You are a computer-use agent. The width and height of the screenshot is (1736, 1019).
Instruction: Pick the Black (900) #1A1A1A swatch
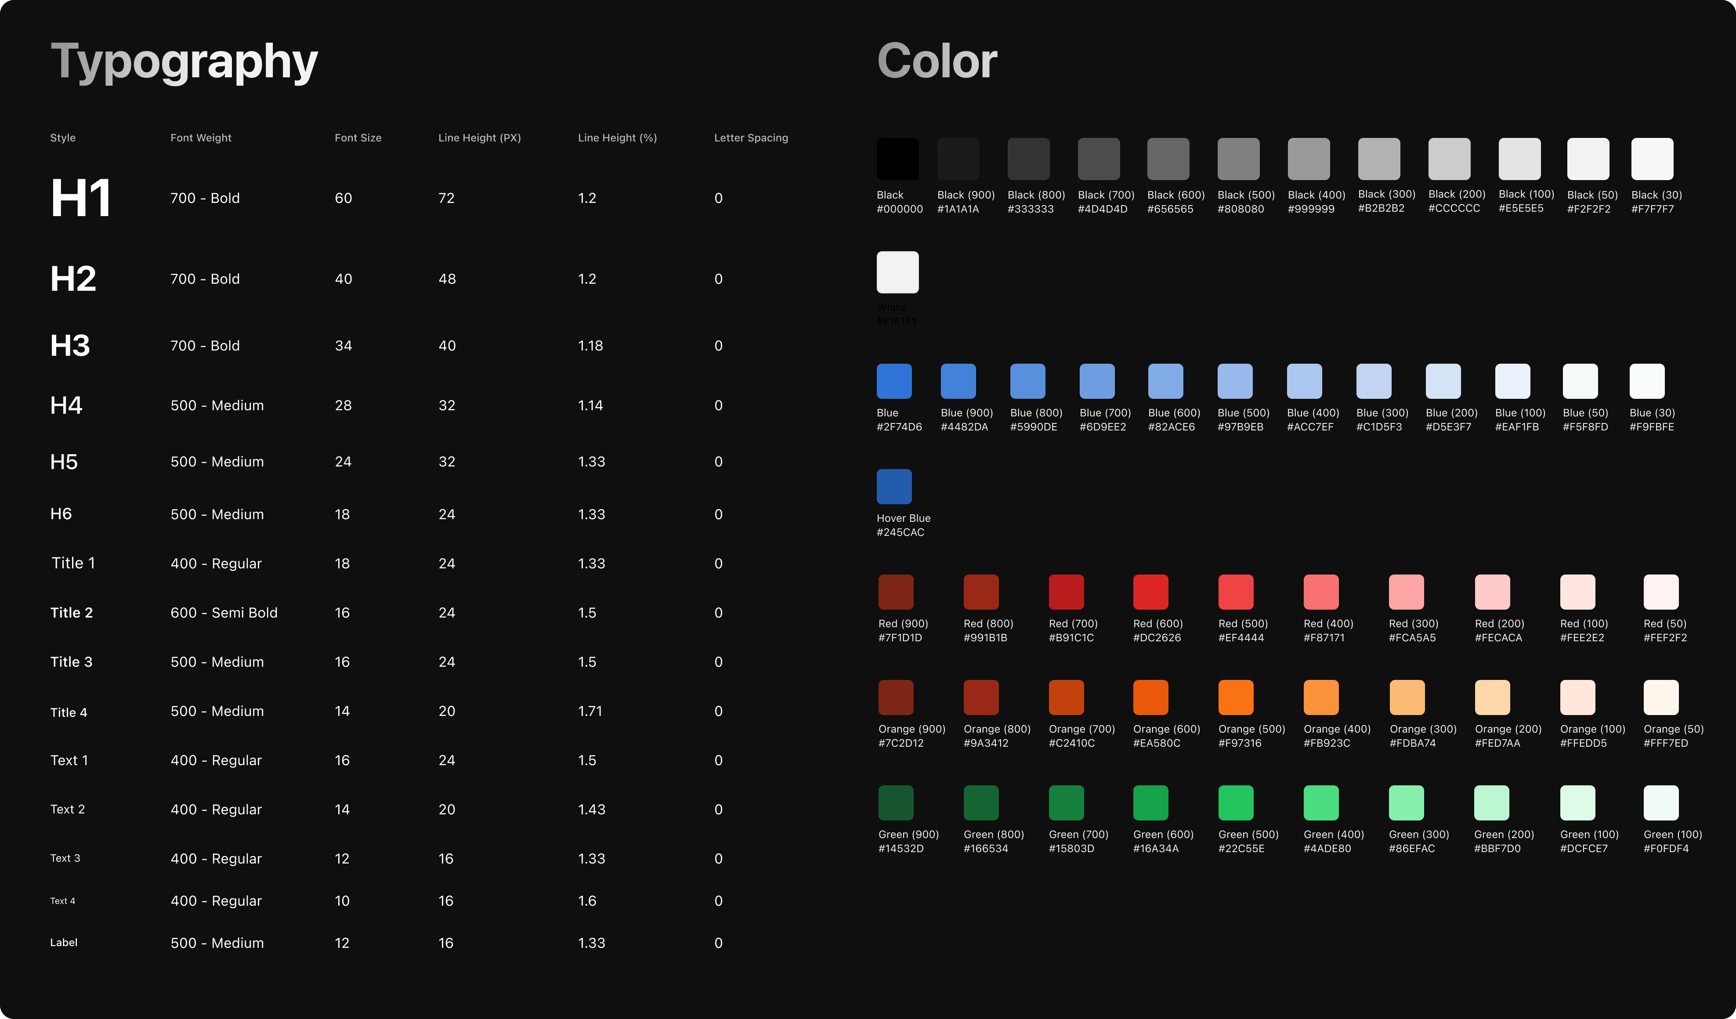958,159
